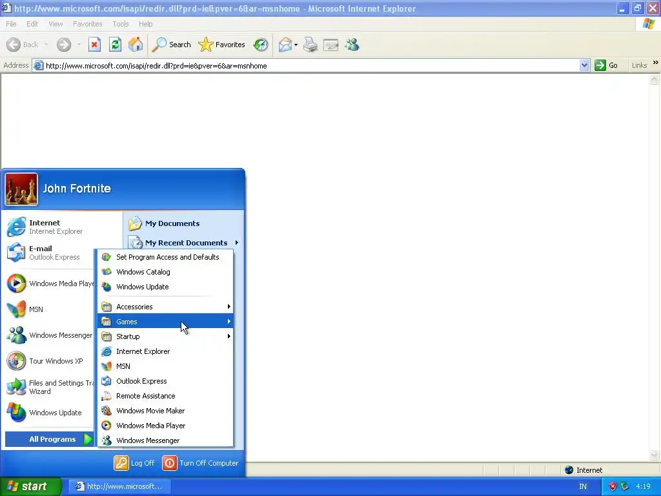Launch Messenger from the IE toolbar icon
The height and width of the screenshot is (496, 661).
point(352,45)
